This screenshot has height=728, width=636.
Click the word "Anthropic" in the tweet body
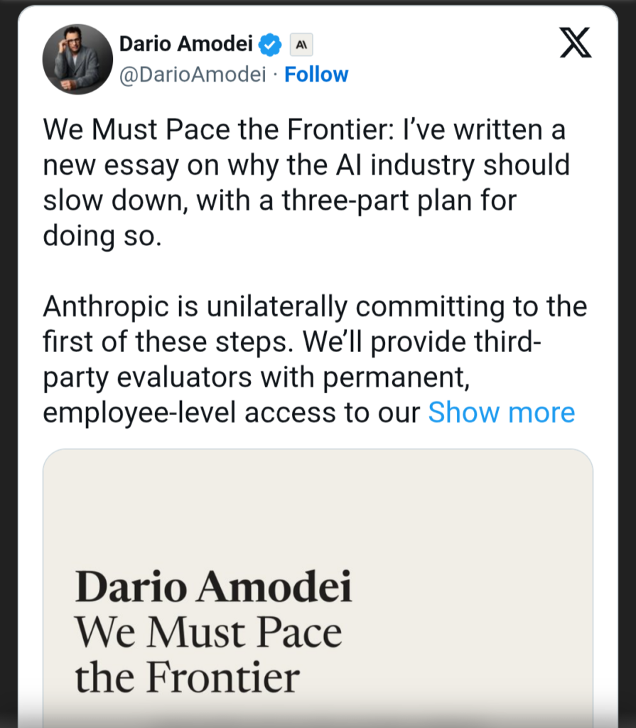click(105, 306)
